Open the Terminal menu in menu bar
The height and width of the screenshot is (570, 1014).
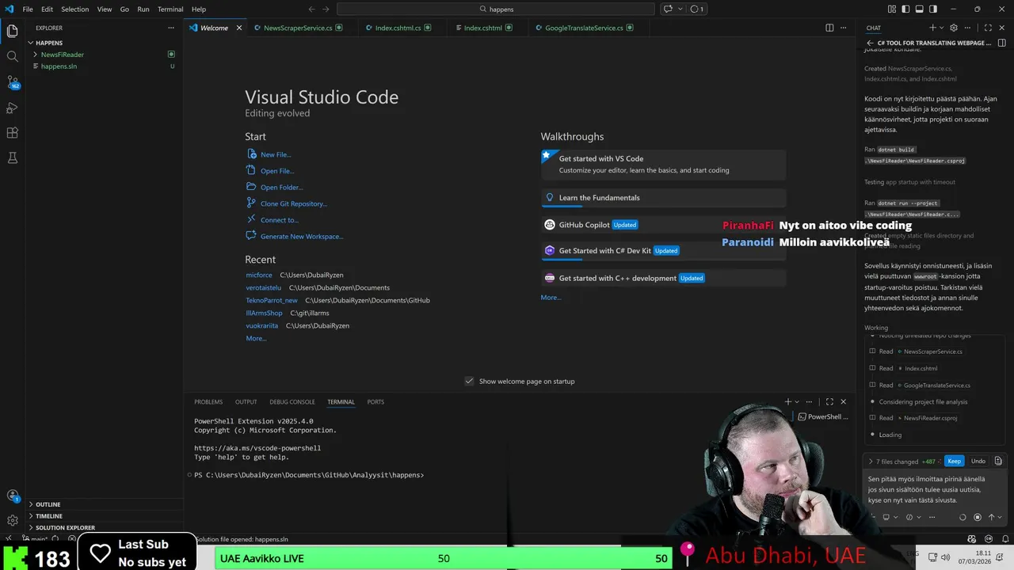[170, 9]
